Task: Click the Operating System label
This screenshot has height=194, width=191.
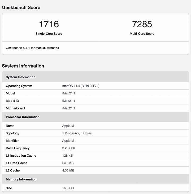Action: point(19,86)
